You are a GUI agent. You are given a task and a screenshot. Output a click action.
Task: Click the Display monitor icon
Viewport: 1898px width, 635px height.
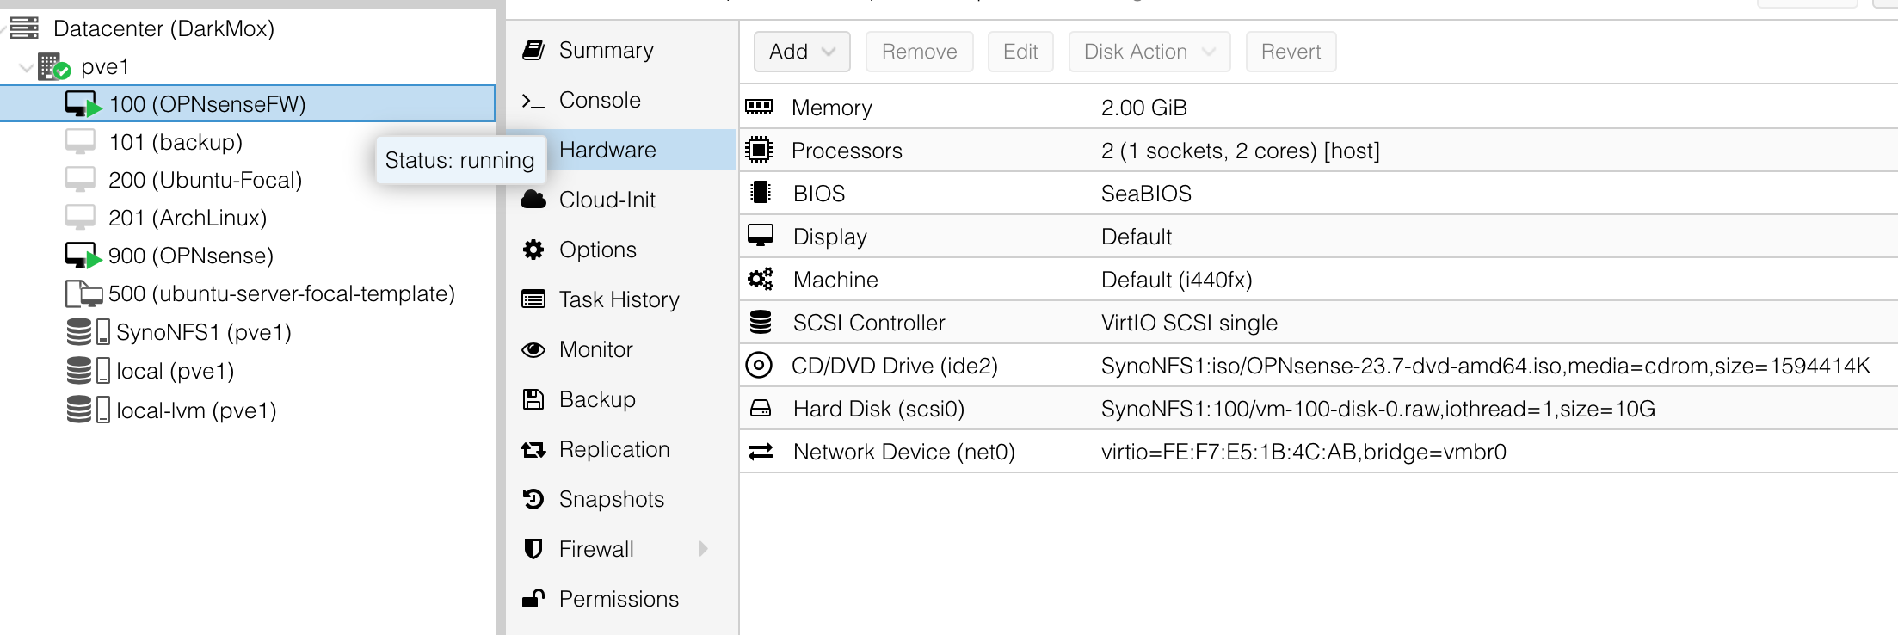tap(761, 236)
